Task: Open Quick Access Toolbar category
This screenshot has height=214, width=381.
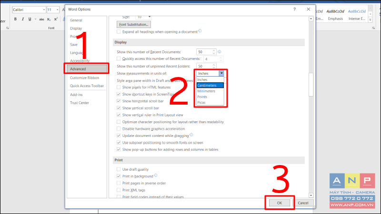Action: pos(87,86)
